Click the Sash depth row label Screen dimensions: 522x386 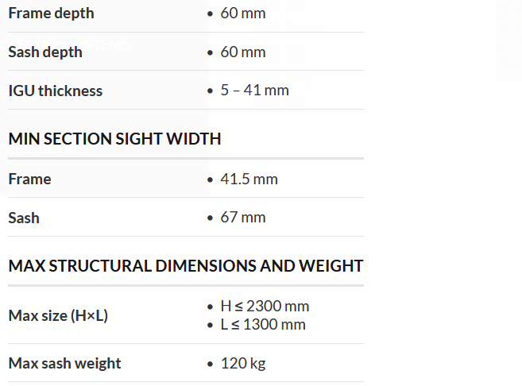click(x=45, y=52)
